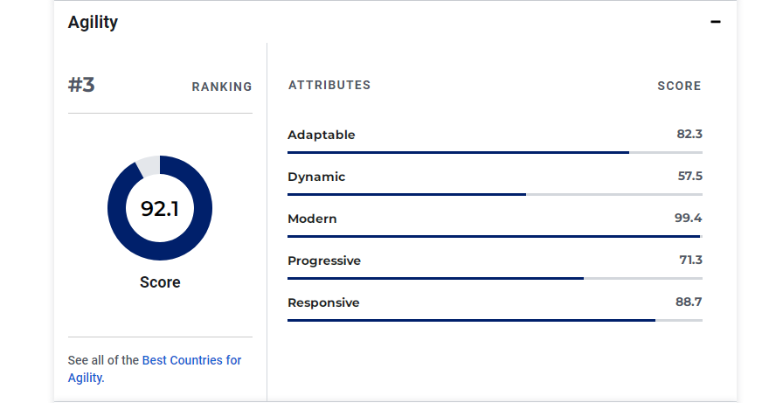
Task: Select the Responsive attribute label
Action: pyautogui.click(x=323, y=302)
